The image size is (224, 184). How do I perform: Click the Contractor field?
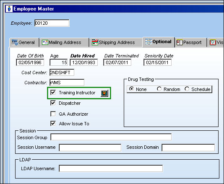pos(67,83)
